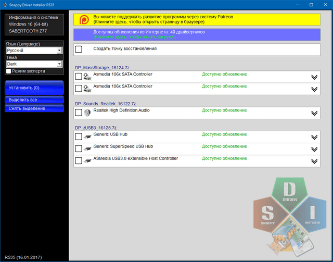Click the DP_MassStorage_16124.7z pack heading
Image resolution: width=333 pixels, height=262 pixels.
(x=102, y=68)
